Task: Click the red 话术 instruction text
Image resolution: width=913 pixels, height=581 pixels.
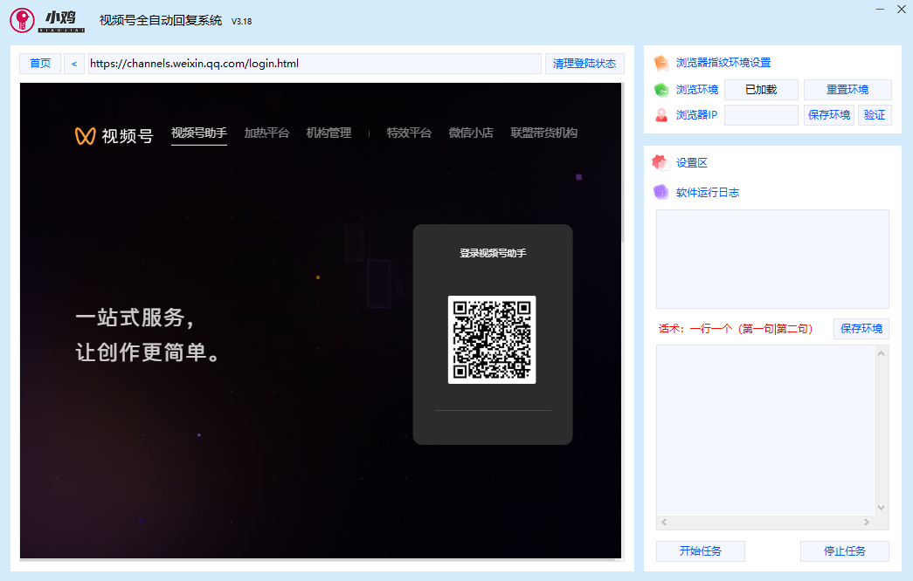Action: pos(736,329)
